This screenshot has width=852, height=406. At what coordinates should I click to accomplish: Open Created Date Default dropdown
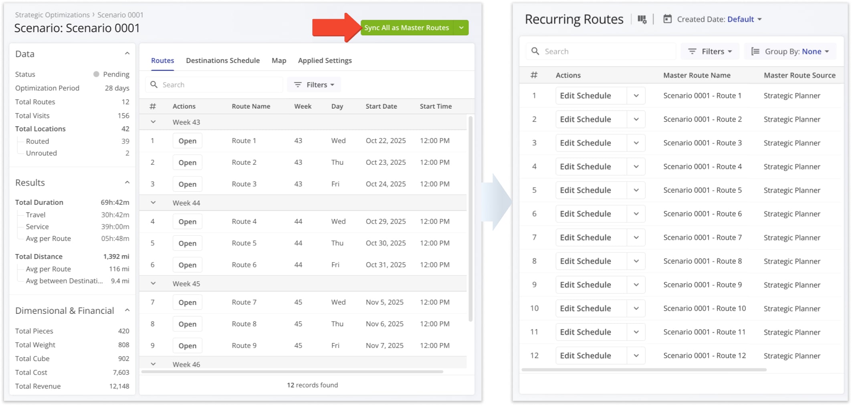click(x=744, y=19)
